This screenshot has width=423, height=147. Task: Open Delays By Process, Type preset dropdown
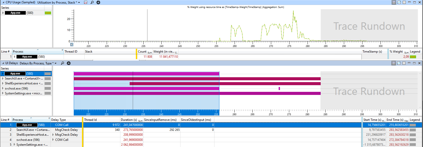point(55,63)
